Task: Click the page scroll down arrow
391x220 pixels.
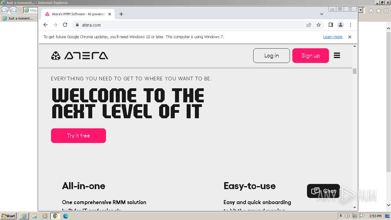Action: point(355,207)
